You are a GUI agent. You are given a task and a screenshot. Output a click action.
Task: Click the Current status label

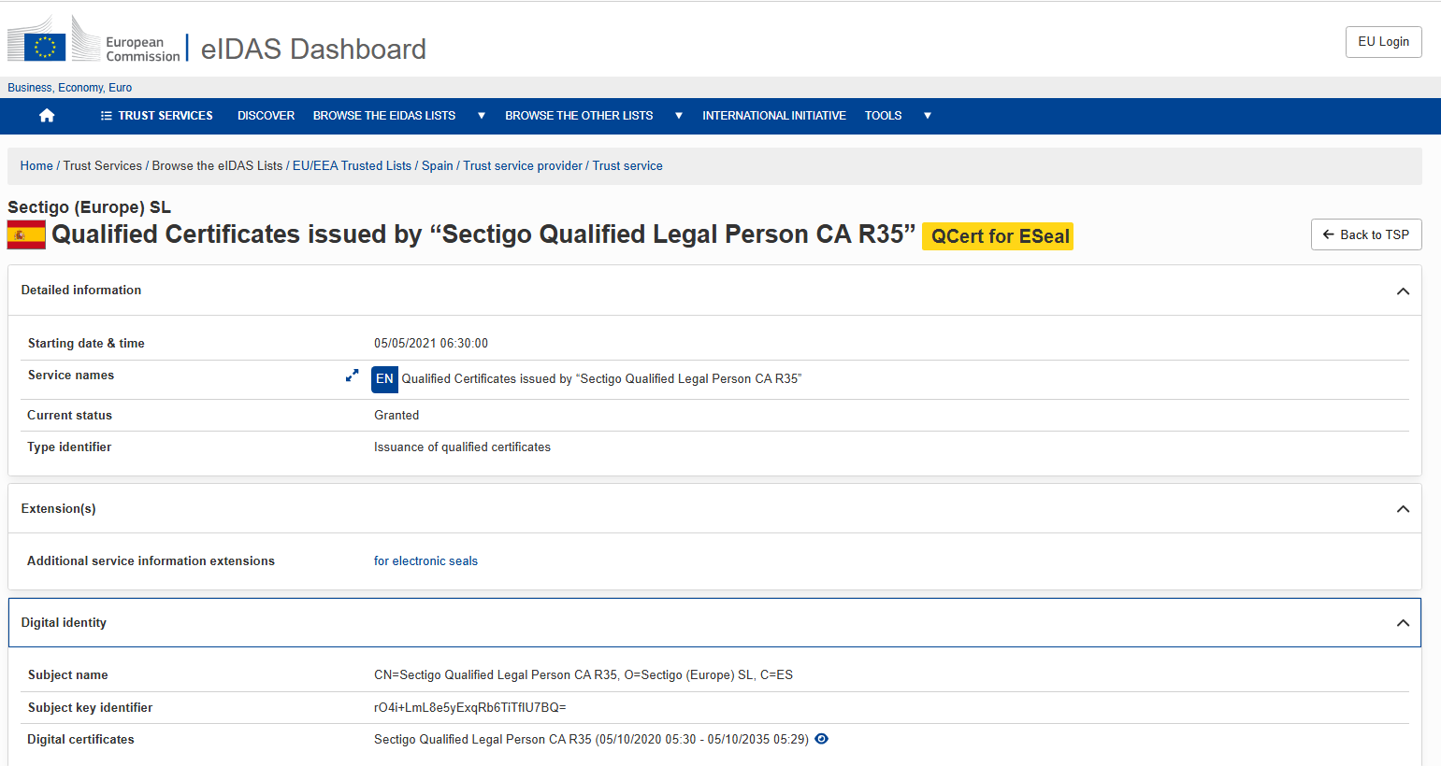tap(69, 416)
